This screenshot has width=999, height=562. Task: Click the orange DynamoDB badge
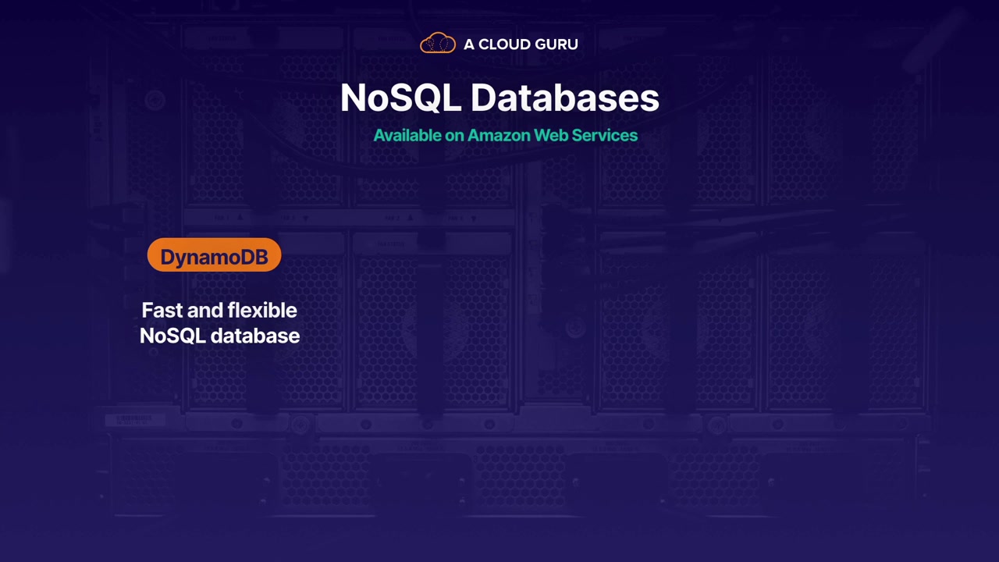tap(214, 256)
